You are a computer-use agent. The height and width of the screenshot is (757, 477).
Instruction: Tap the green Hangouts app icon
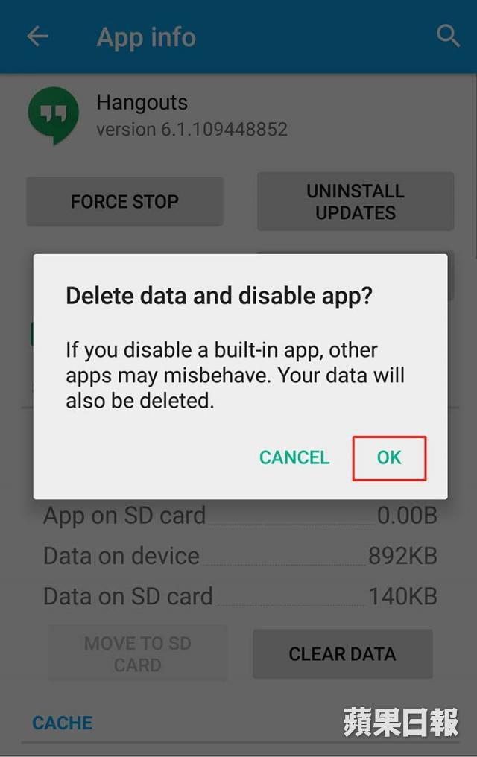point(53,115)
